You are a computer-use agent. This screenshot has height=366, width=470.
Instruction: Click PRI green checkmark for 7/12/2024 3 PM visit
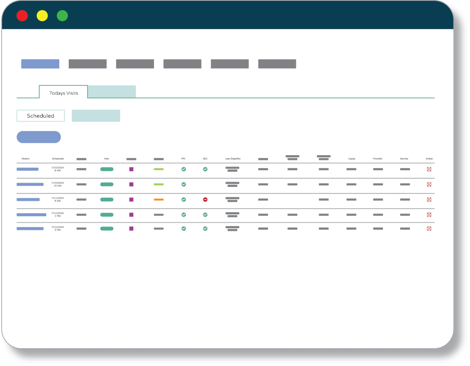pos(184,228)
